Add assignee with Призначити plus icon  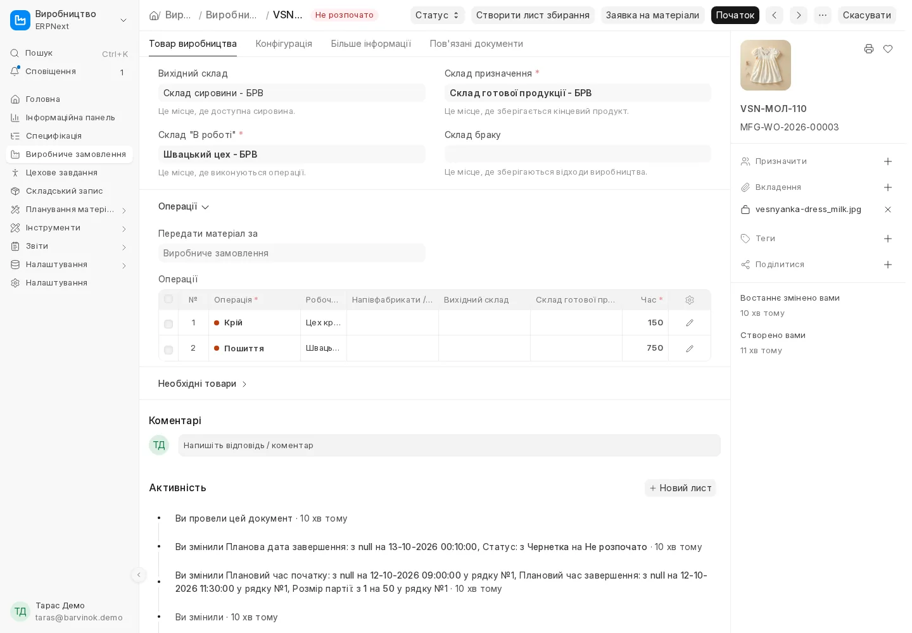click(x=888, y=161)
